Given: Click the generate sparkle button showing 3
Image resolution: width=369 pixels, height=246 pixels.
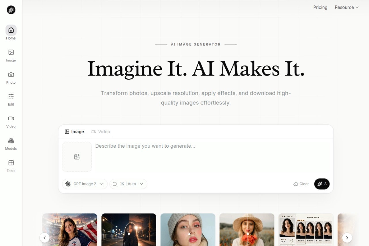Looking at the screenshot, I should pyautogui.click(x=322, y=184).
